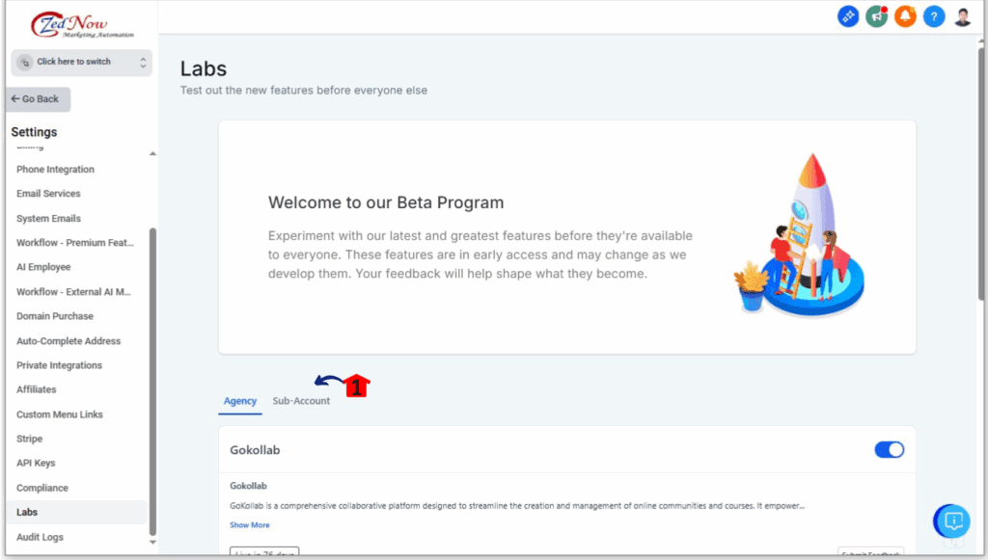Click the sidebar scrollbar thumb
The width and height of the screenshot is (988, 560).
coord(152,382)
